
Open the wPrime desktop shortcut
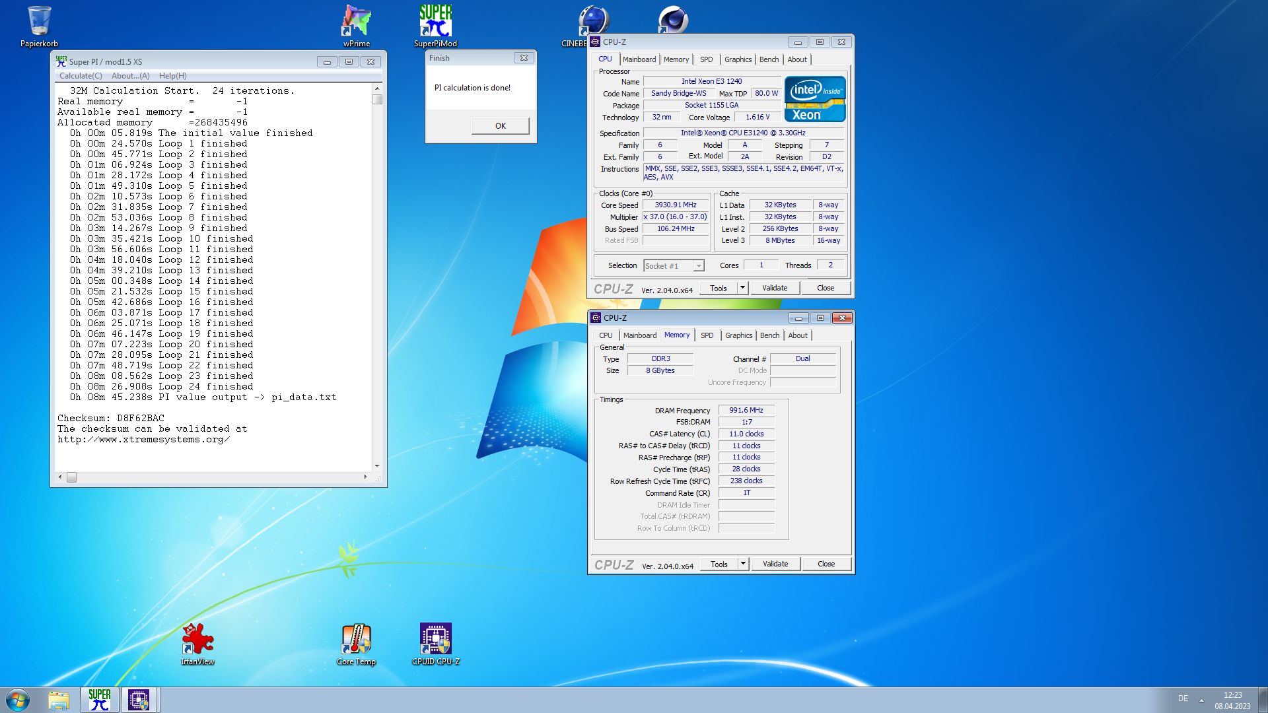point(356,25)
